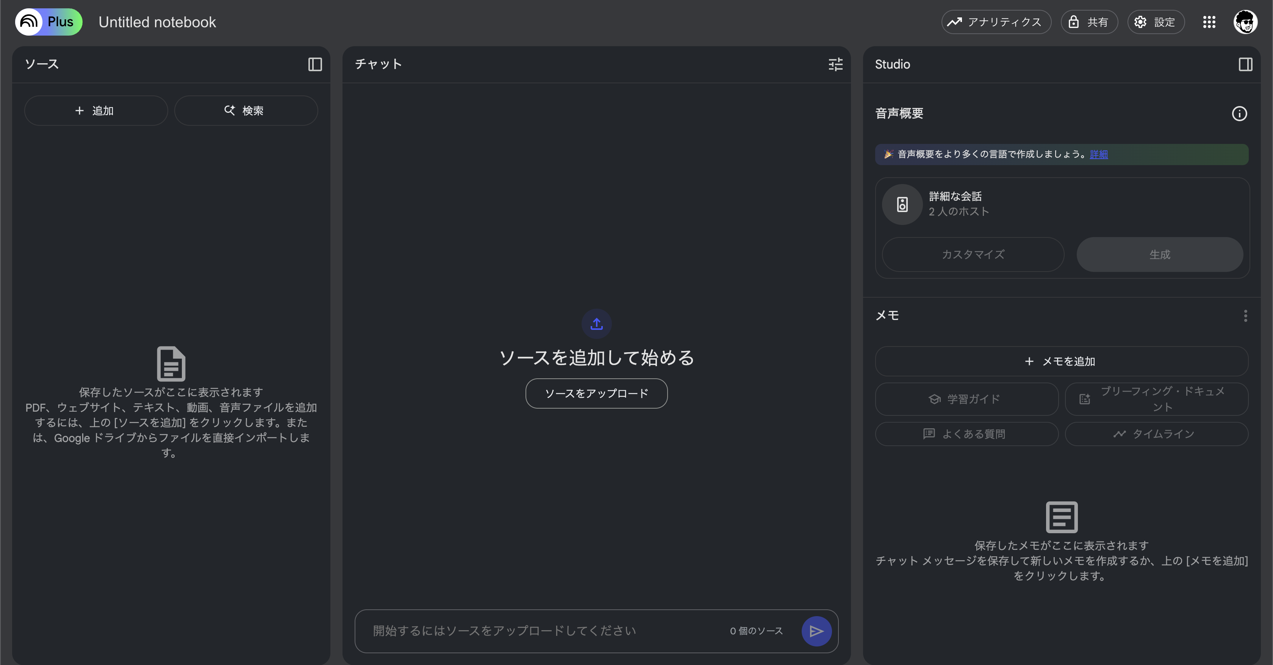Click メモを追加 to add a note
Image resolution: width=1273 pixels, height=665 pixels.
tap(1061, 361)
